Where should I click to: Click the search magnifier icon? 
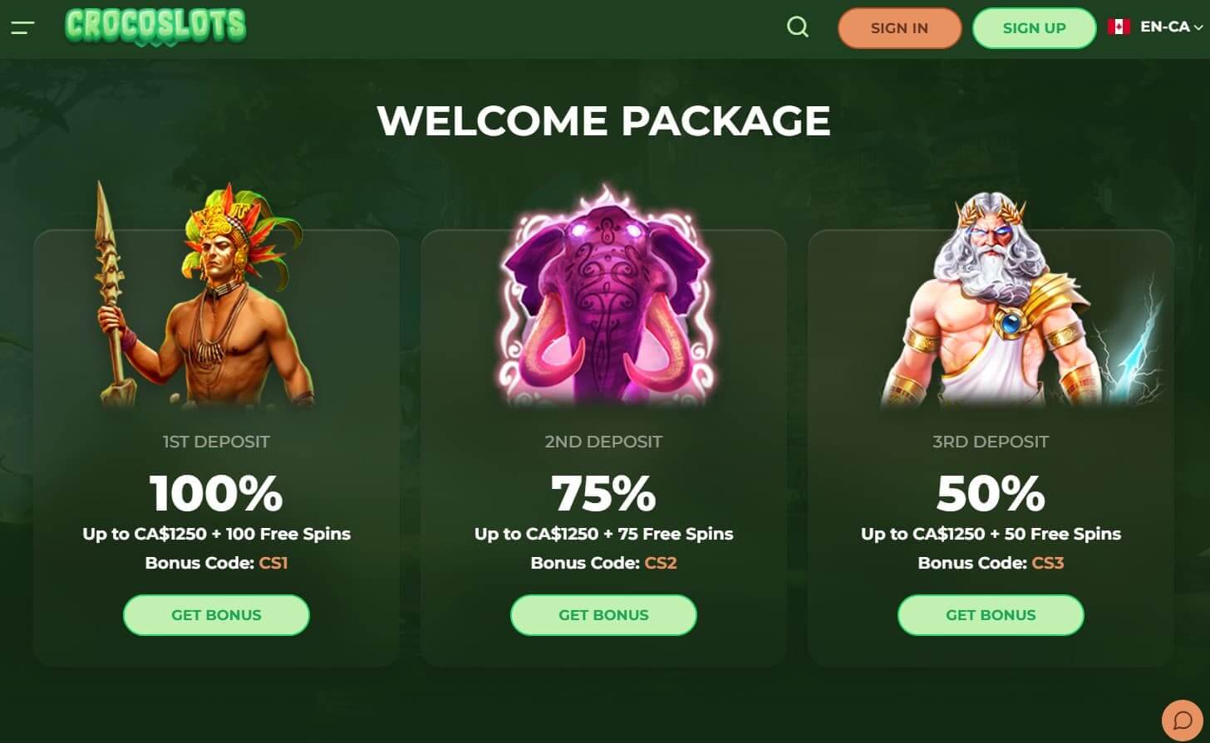[798, 27]
